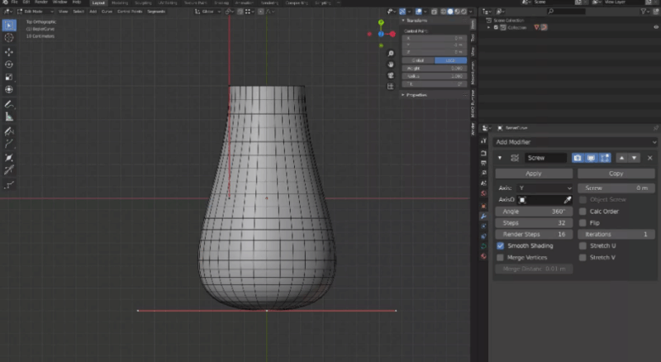
Task: Click the Apply modifier button
Action: [534, 174]
